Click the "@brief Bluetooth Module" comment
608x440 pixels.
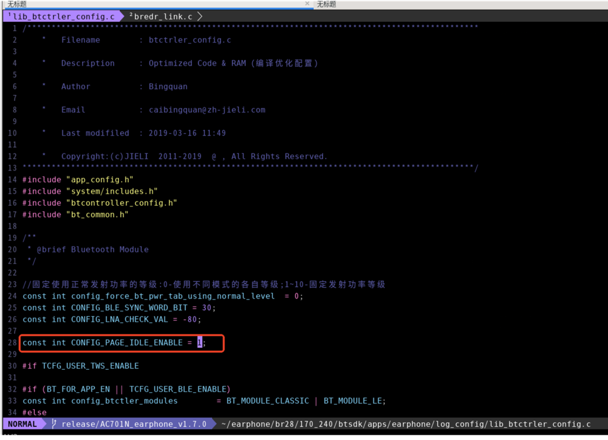tap(93, 249)
